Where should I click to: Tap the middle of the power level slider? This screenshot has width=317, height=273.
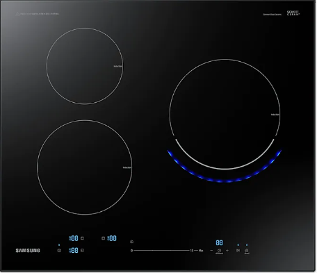tap(161, 250)
